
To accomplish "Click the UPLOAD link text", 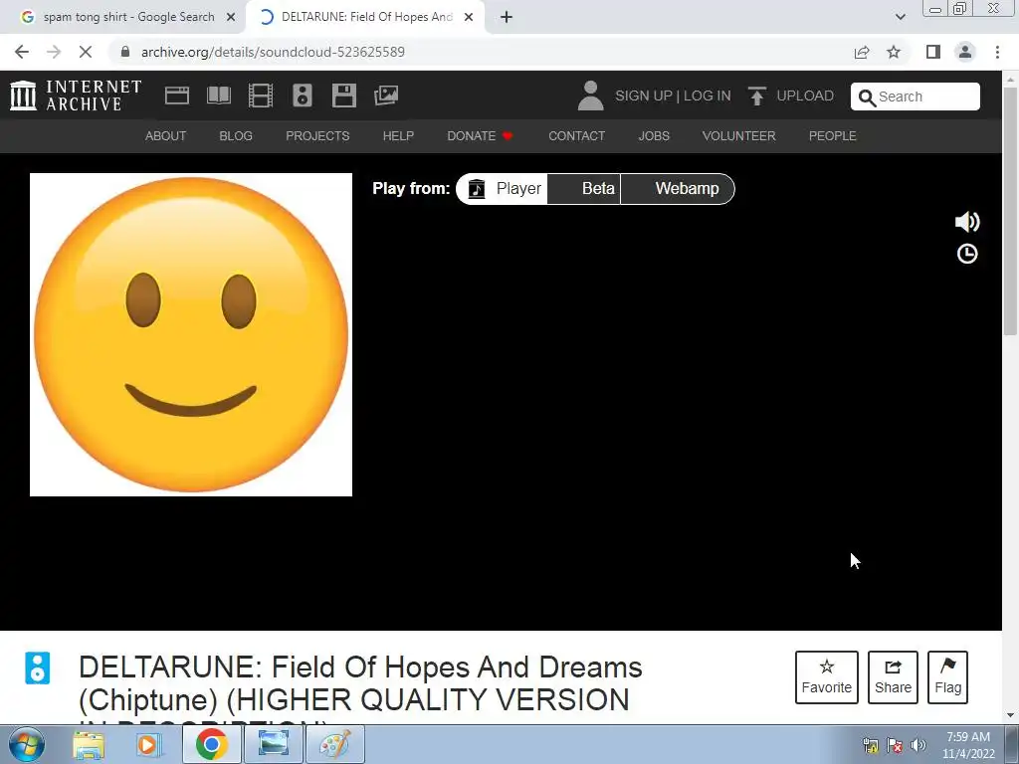I will click(x=805, y=95).
